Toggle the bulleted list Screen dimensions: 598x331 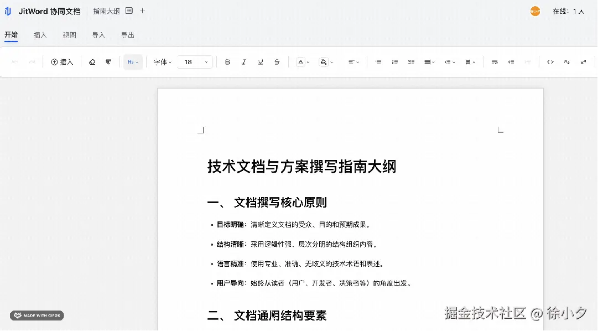378,62
